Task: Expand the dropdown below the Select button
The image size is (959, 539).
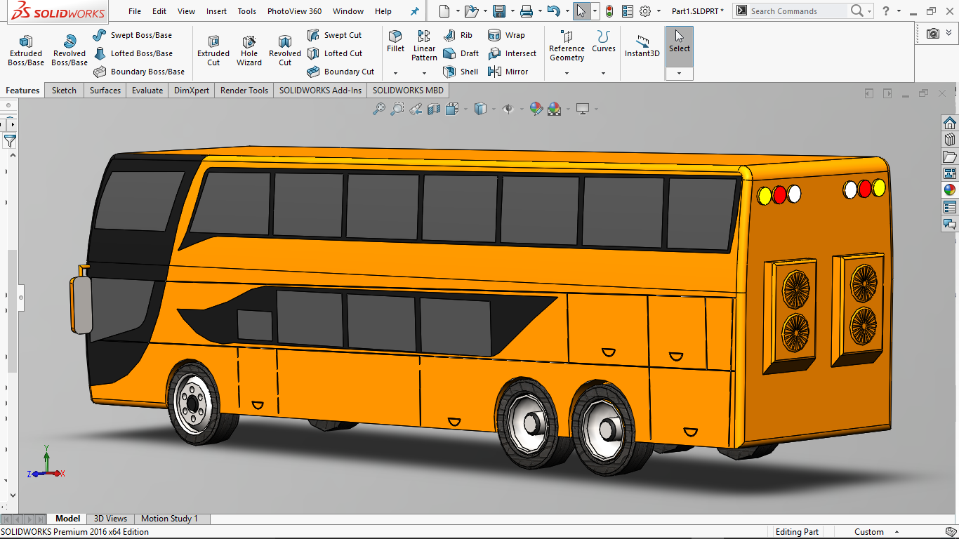Action: [679, 74]
